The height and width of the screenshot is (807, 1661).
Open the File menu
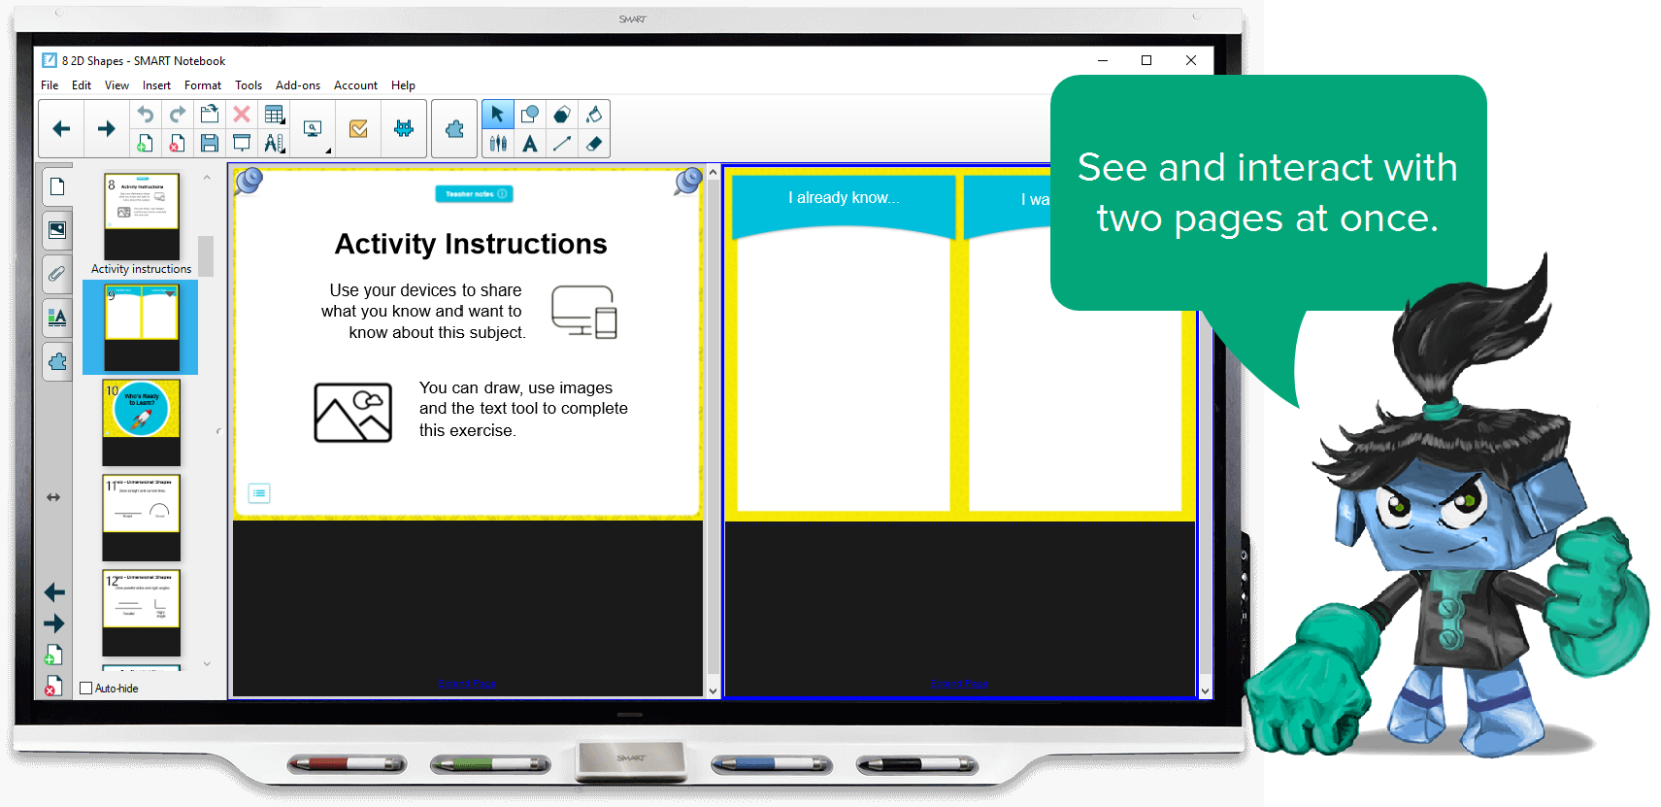[x=50, y=85]
